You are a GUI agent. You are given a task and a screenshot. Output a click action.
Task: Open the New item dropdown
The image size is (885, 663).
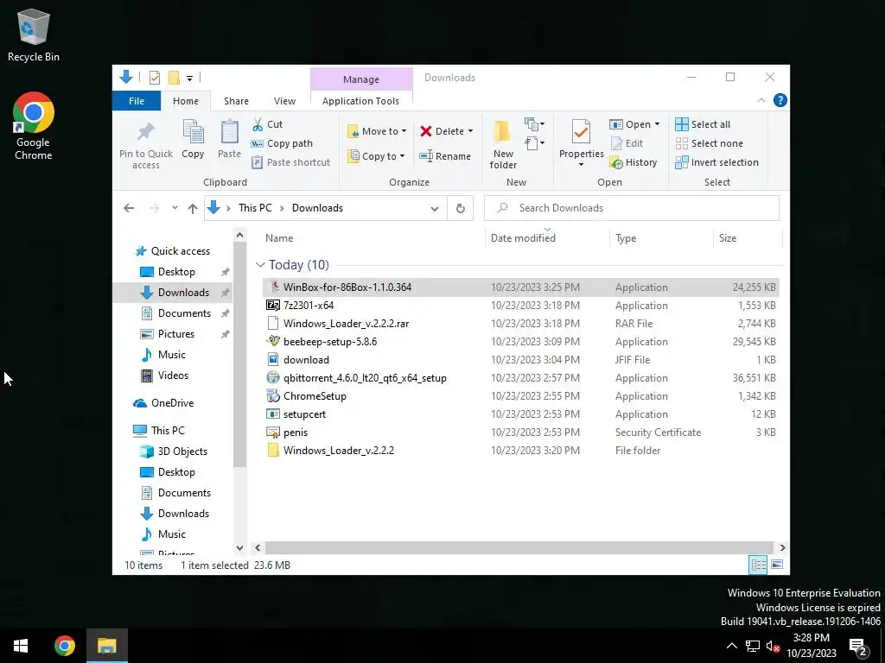(534, 123)
